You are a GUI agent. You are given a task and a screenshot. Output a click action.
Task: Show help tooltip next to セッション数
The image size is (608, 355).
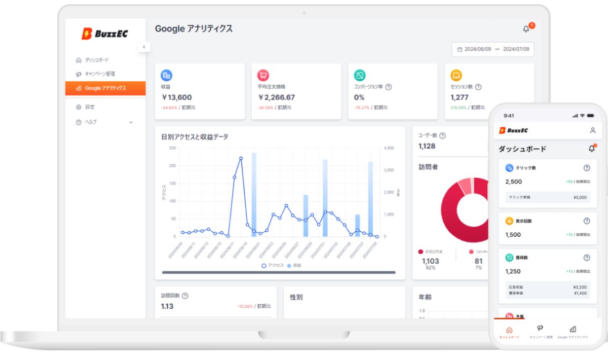478,87
